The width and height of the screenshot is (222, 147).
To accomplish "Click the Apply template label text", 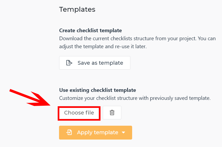I will [x=98, y=133].
